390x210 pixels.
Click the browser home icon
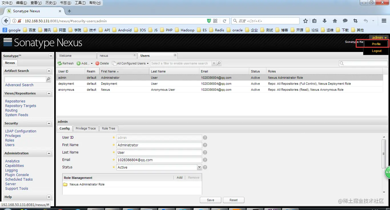tap(335, 21)
